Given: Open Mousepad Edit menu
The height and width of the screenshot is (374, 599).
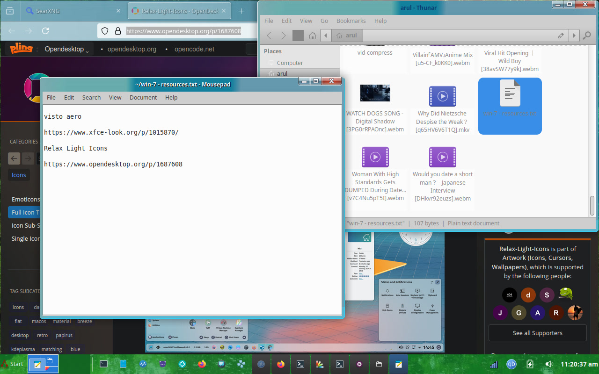Looking at the screenshot, I should point(69,97).
